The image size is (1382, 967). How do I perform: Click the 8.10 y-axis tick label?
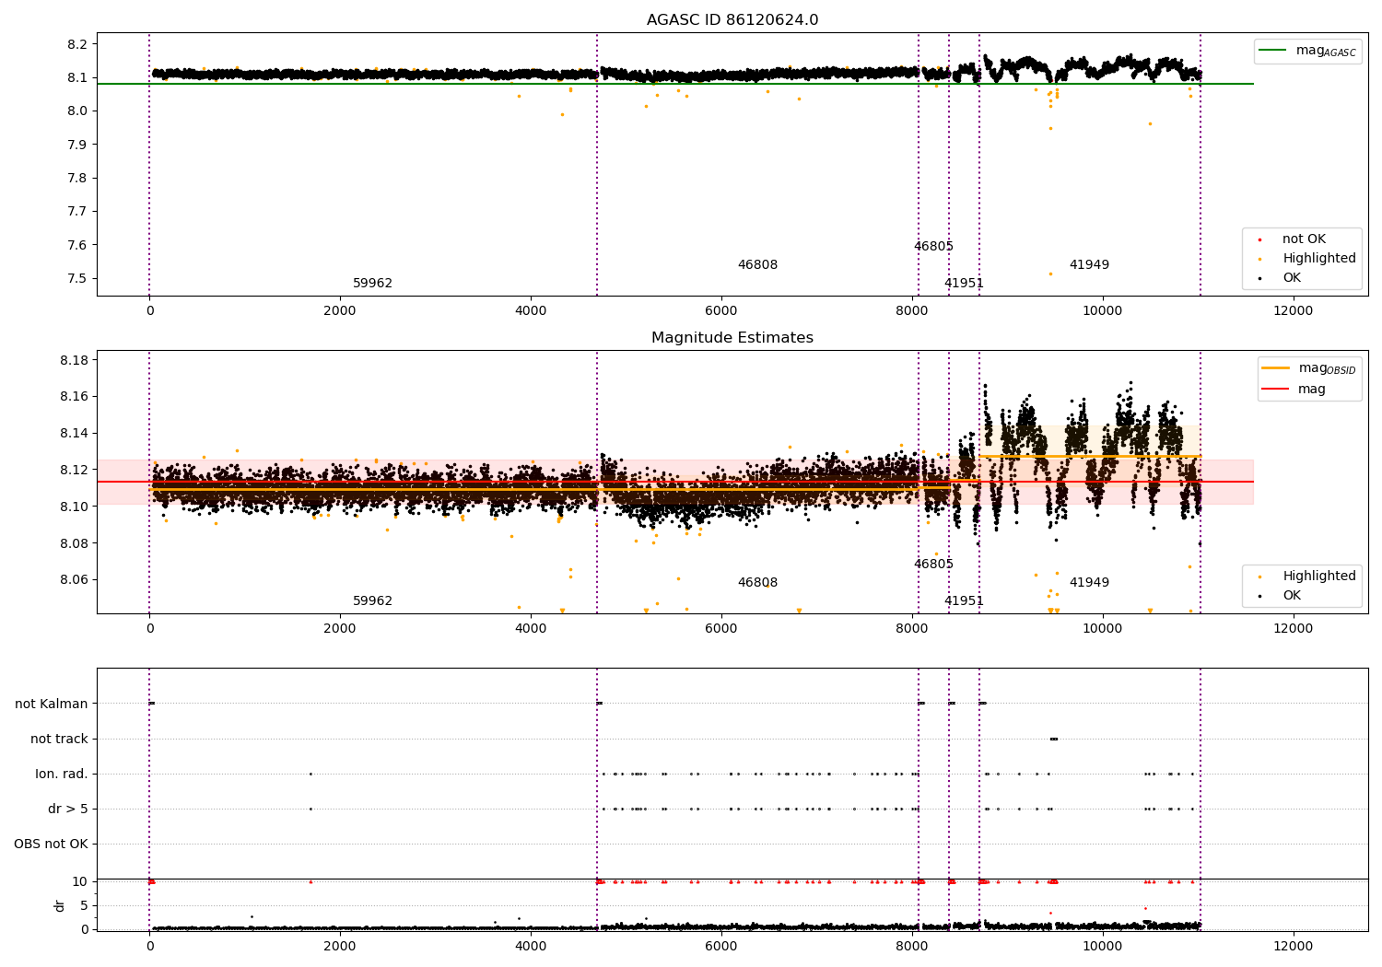pyautogui.click(x=74, y=507)
